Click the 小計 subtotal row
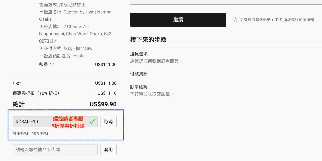This screenshot has height=161, width=322. [x=17, y=83]
